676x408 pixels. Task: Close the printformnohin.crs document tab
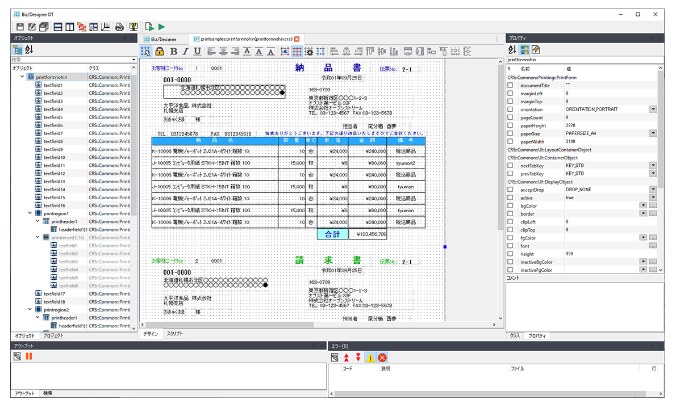pos(297,39)
